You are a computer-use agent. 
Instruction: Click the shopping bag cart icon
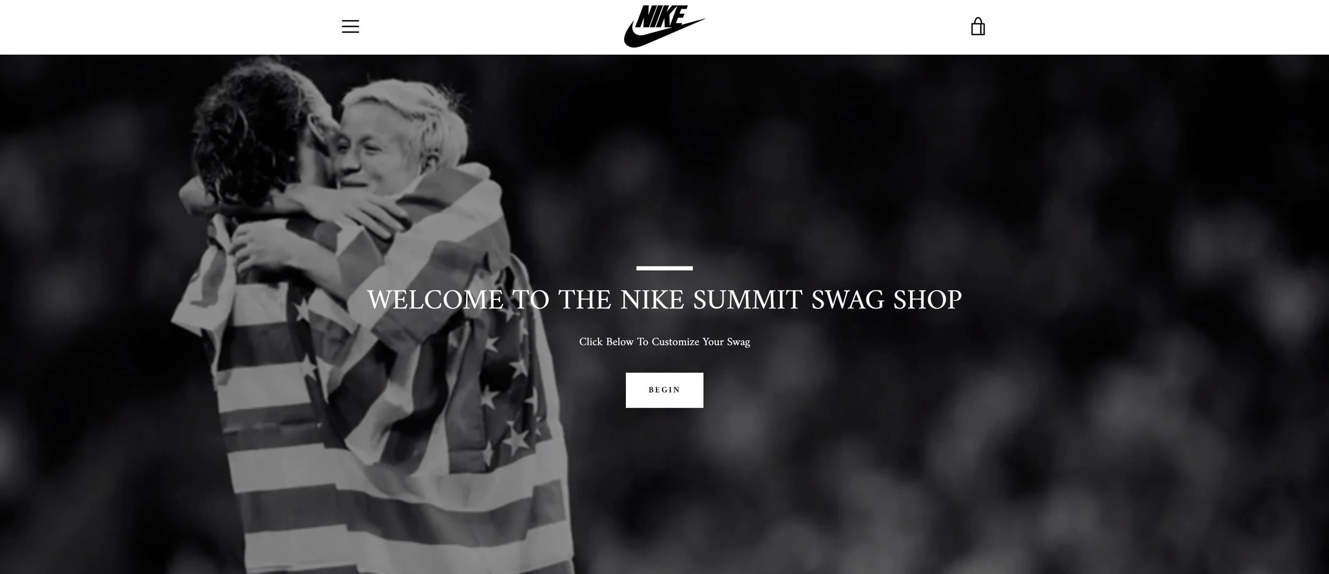978,27
